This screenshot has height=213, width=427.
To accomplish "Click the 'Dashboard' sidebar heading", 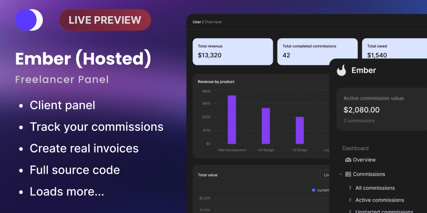I will click(x=355, y=148).
